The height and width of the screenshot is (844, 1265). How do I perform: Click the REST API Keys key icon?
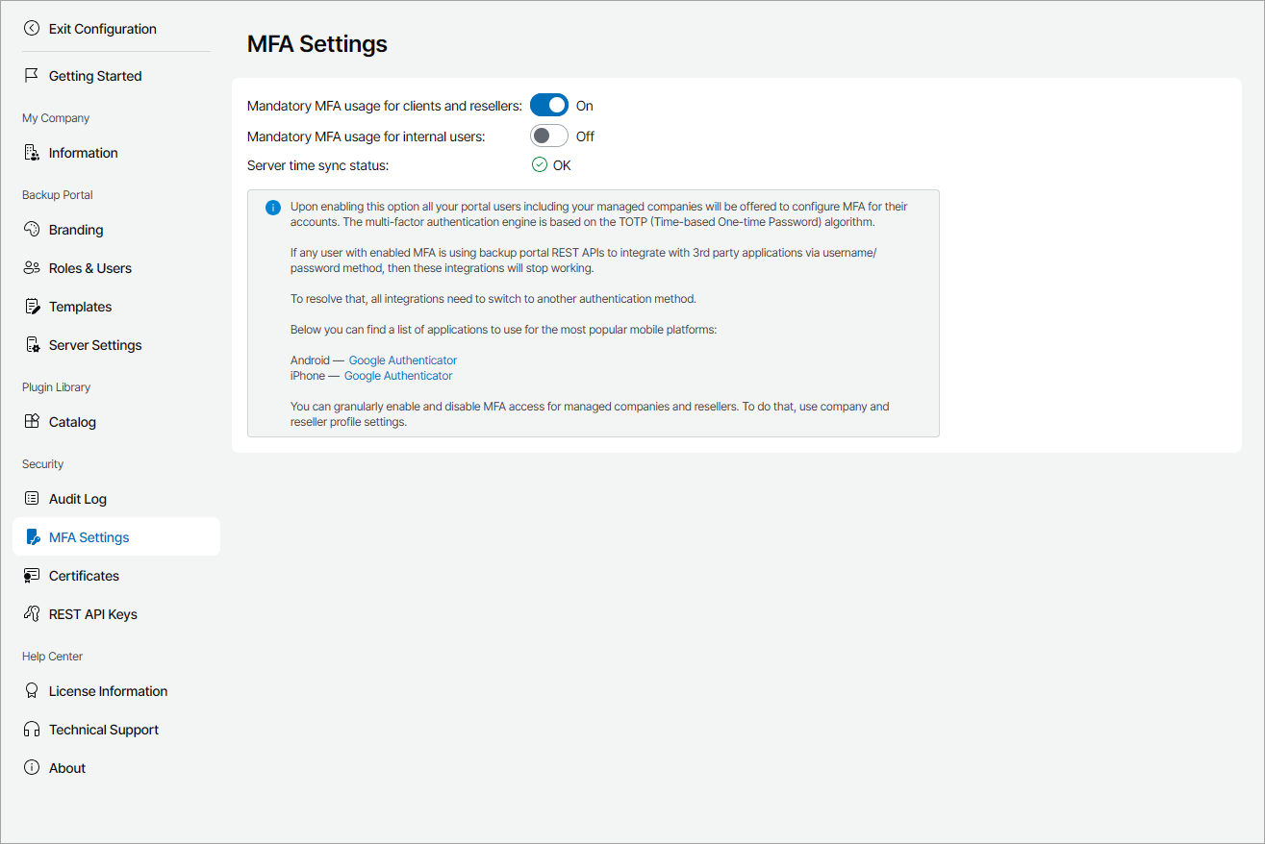click(x=32, y=614)
